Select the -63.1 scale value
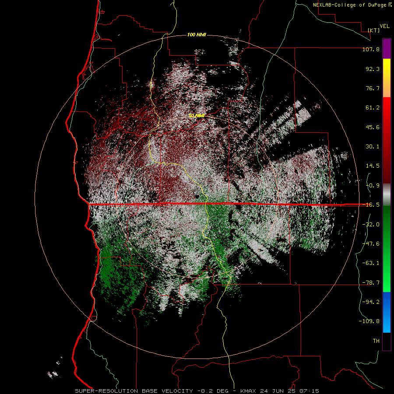This screenshot has height=394, width=394. point(371,263)
